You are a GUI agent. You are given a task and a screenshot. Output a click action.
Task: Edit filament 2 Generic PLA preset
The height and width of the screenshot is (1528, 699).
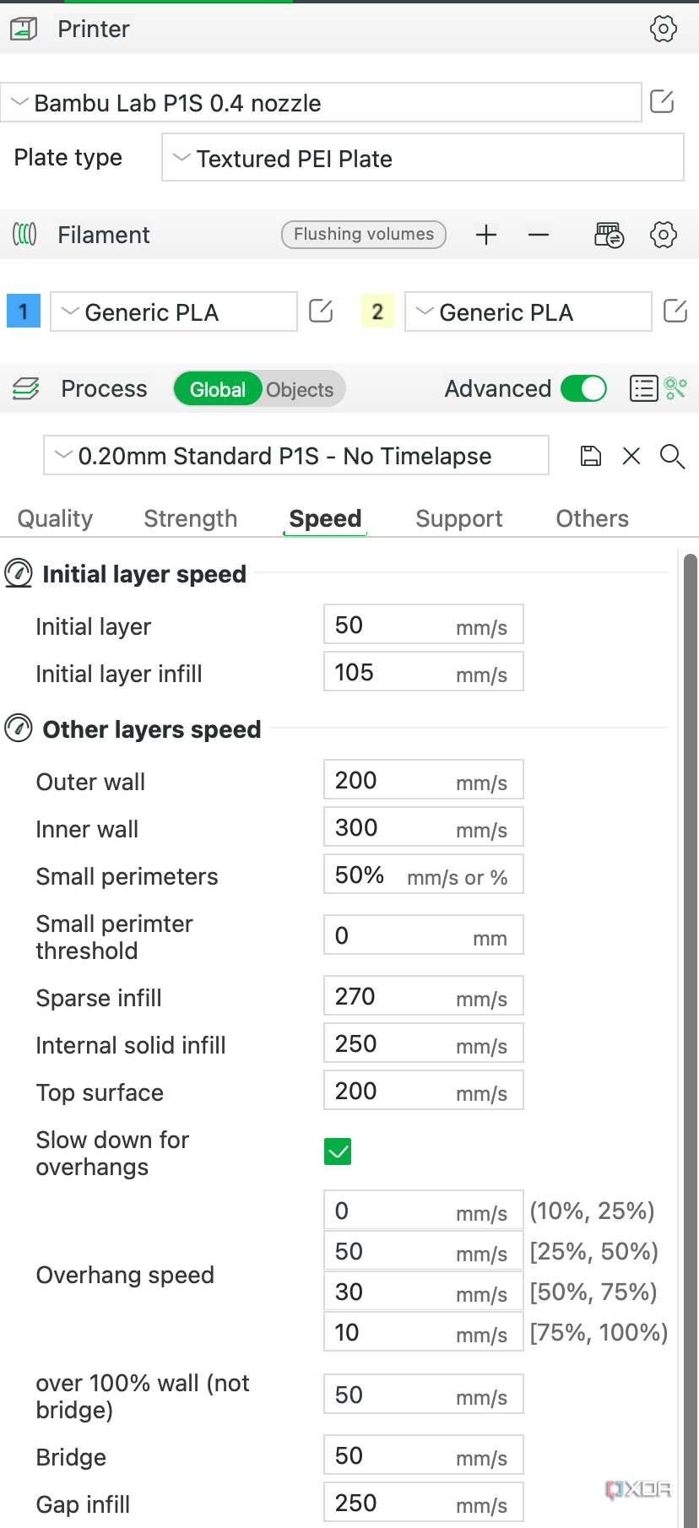675,312
